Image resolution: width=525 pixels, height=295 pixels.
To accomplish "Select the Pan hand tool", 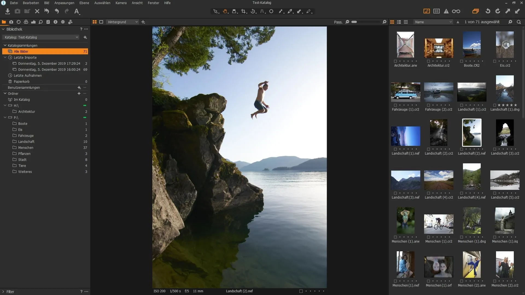I will 225,11.
